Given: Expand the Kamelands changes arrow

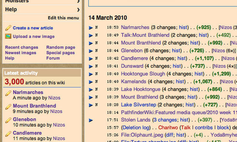Looking at the screenshot, I should click(91, 82).
